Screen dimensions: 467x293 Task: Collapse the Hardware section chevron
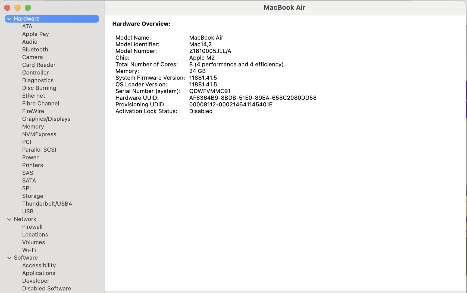pyautogui.click(x=9, y=19)
